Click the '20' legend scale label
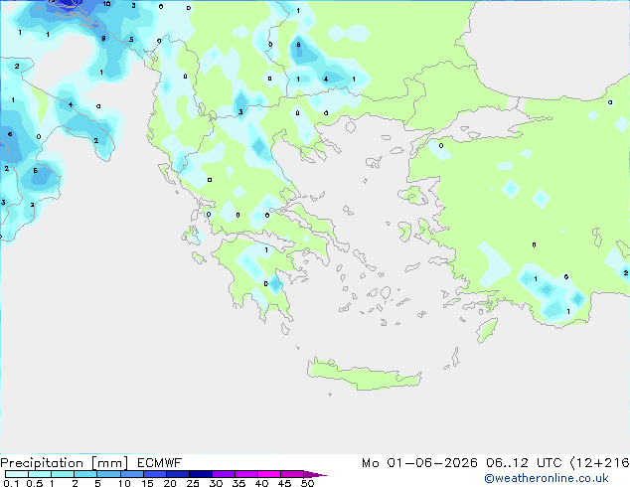This screenshot has height=487, width=630. pos(170,483)
